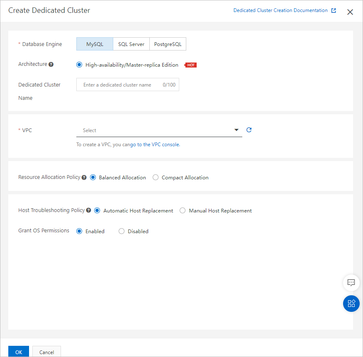Click the 'Create Dedicated Cluster' title text
Viewport: 363px width, 357px height.
point(49,10)
